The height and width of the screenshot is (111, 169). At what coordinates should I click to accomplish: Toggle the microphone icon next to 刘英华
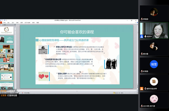142,36
